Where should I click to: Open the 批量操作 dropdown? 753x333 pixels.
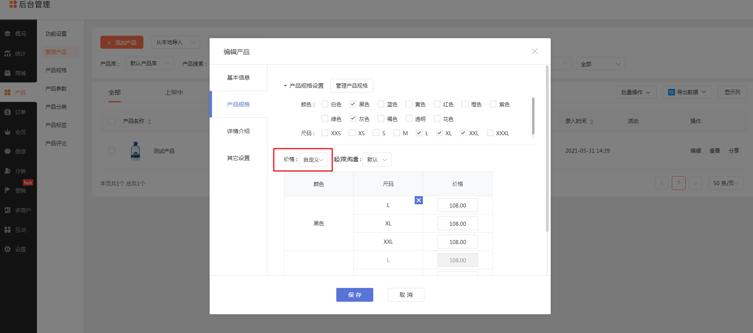(636, 92)
